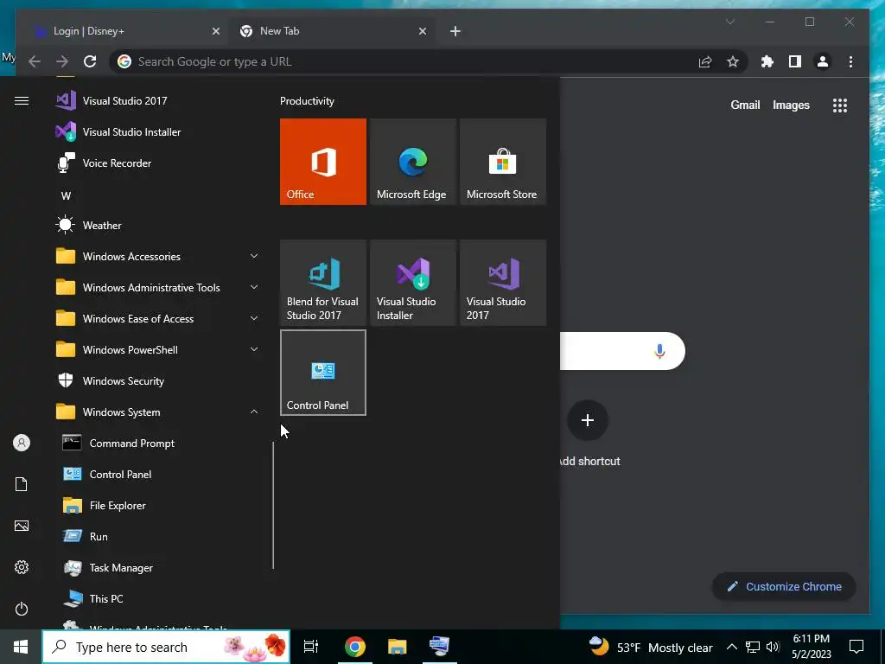Open the Microsoft Store tile
Screen dimensions: 885x664
(x=503, y=162)
